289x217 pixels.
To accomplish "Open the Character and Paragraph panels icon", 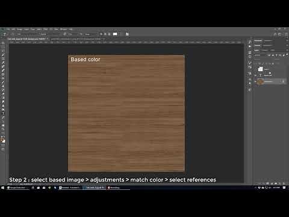I will coord(127,34).
